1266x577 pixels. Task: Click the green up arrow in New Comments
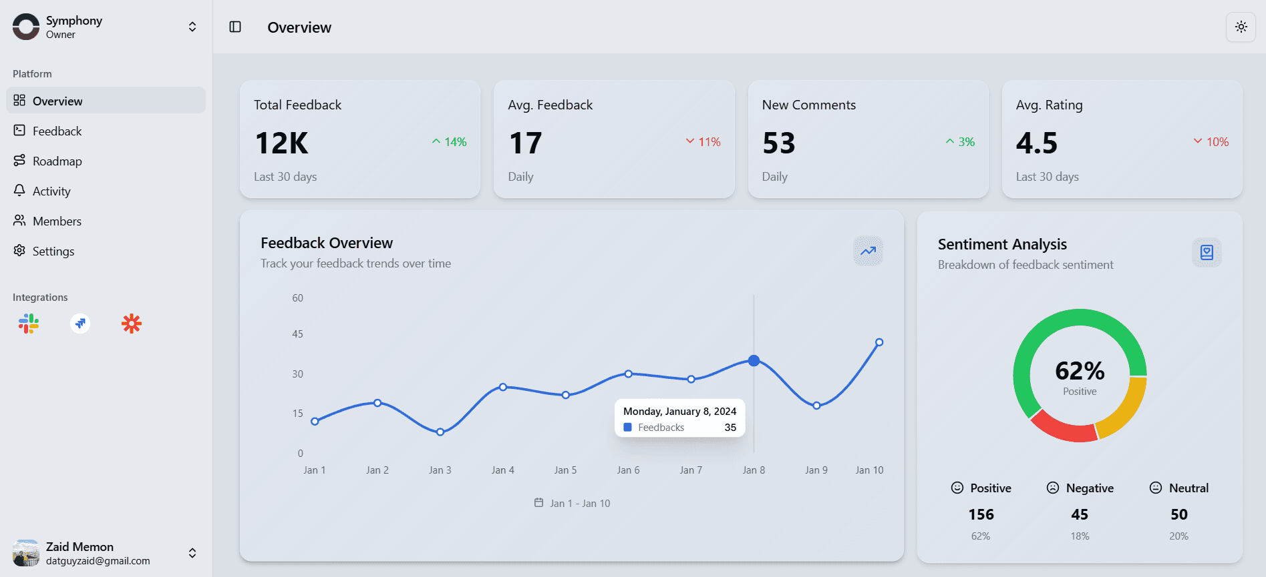tap(950, 141)
